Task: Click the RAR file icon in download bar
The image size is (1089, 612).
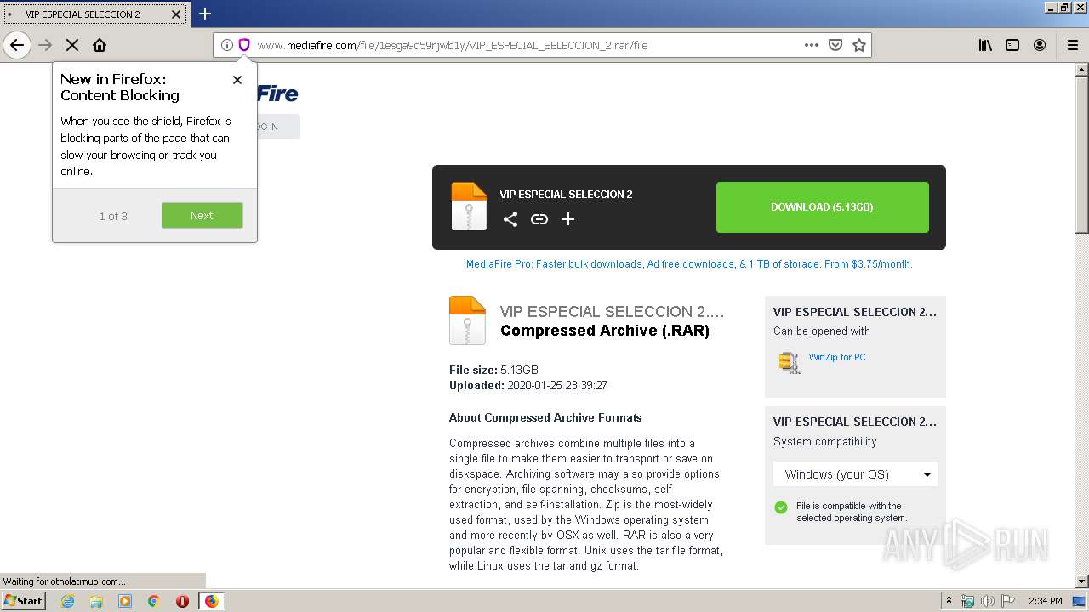Action: click(469, 207)
